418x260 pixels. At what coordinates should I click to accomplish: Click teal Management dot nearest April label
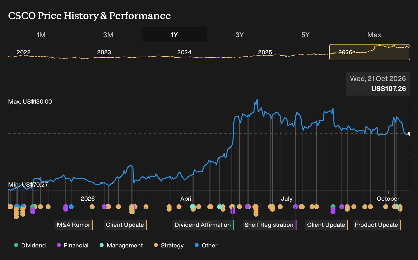(192, 207)
